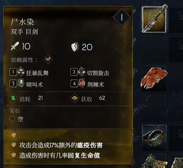The width and height of the screenshot is (183, 168).
Task: Select the feathered ring item
Action: 154,137
